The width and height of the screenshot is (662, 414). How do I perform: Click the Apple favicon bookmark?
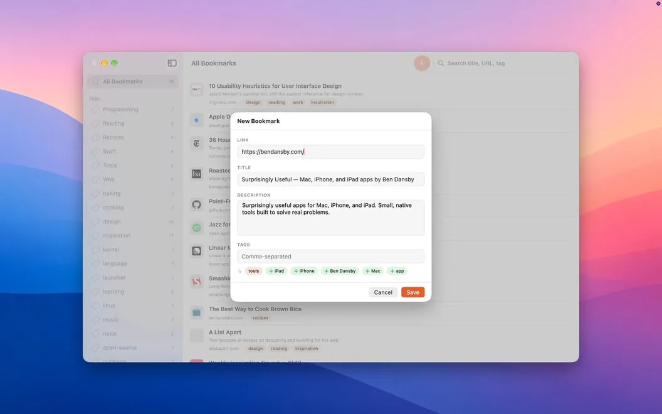click(x=196, y=120)
